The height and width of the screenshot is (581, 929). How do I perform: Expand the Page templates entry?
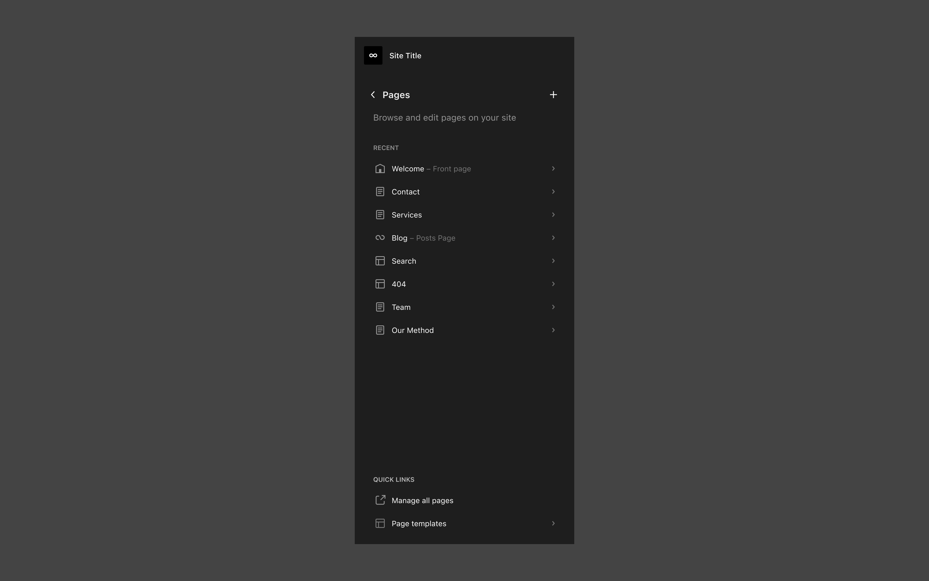(553, 523)
